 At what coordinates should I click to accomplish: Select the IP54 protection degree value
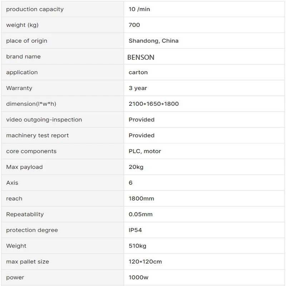135,230
